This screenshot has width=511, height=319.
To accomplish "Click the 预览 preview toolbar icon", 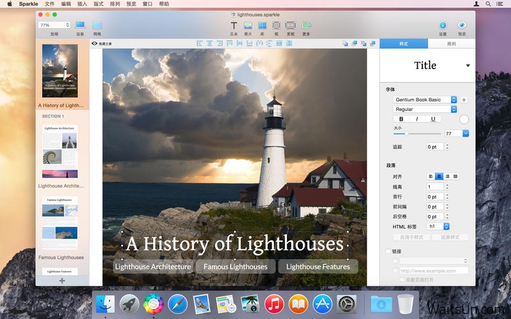I will point(461,26).
